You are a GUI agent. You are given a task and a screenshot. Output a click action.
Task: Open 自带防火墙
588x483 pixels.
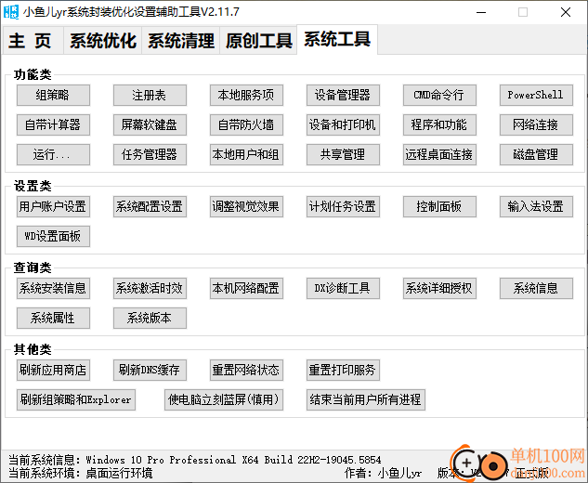click(246, 124)
